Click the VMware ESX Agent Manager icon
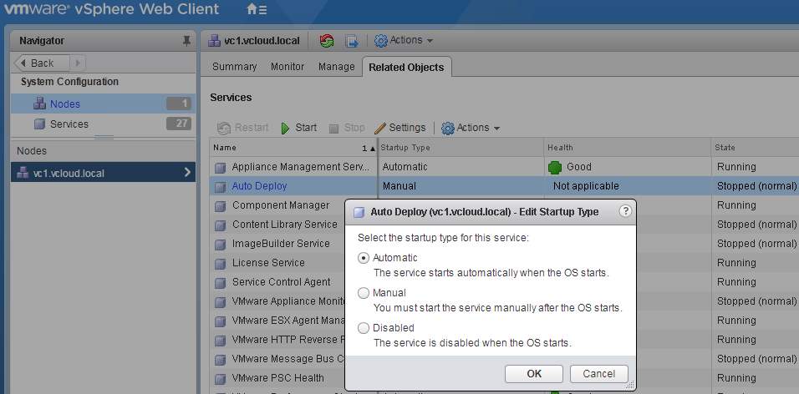The image size is (799, 394). pos(220,321)
